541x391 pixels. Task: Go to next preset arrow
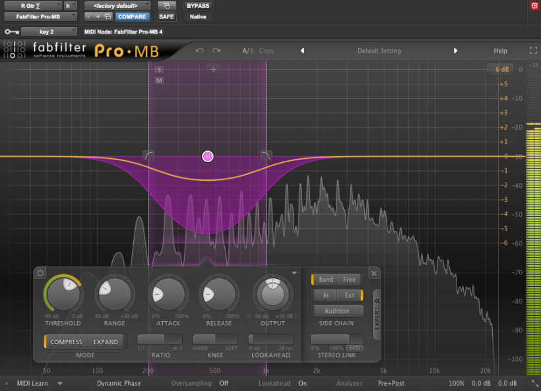[x=455, y=51]
